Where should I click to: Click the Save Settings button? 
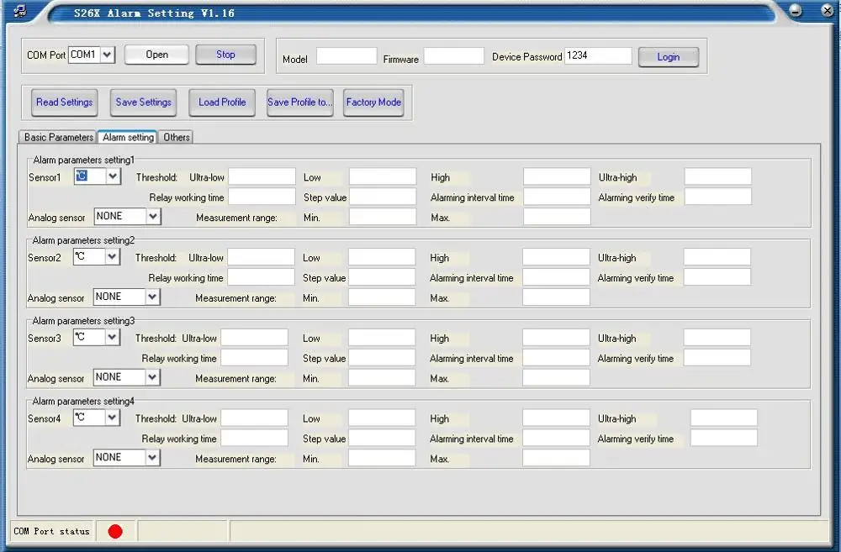(x=144, y=103)
